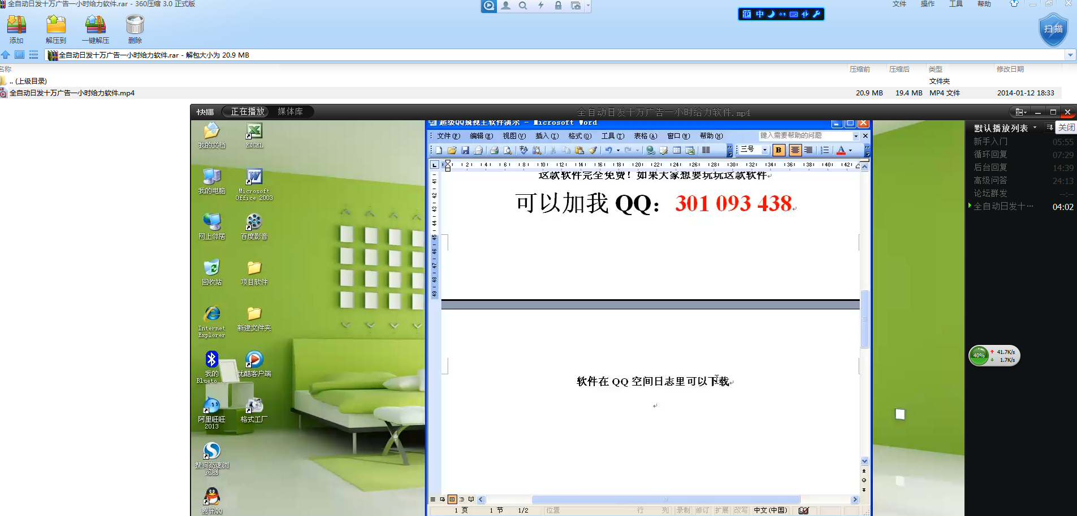Viewport: 1077px width, 516px height.
Task: Open the Insert Table icon on Word toolbar
Action: [677, 150]
